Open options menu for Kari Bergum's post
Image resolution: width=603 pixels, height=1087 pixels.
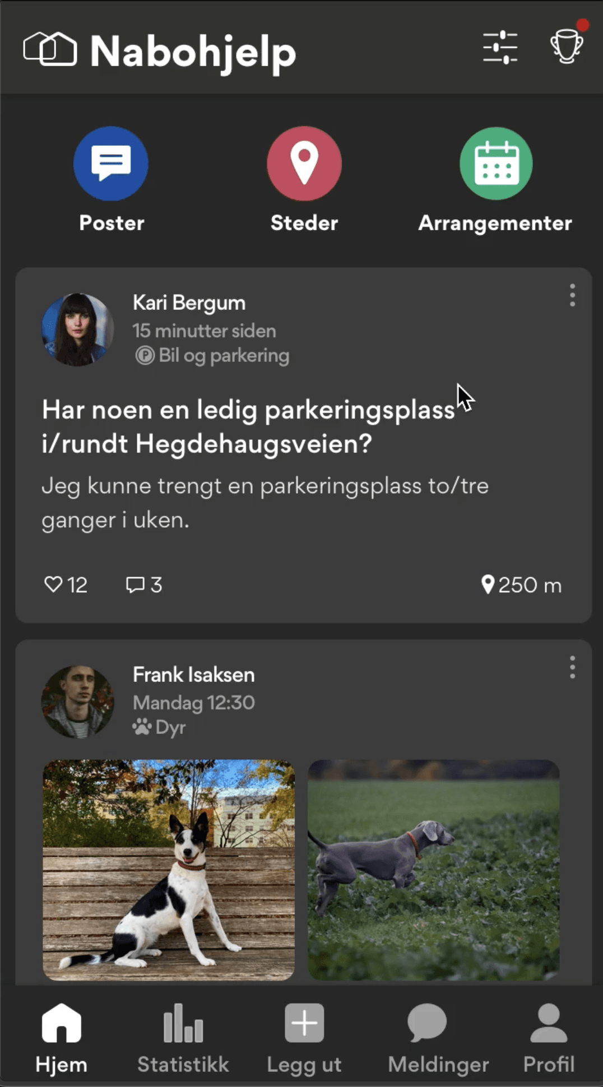coord(572,295)
